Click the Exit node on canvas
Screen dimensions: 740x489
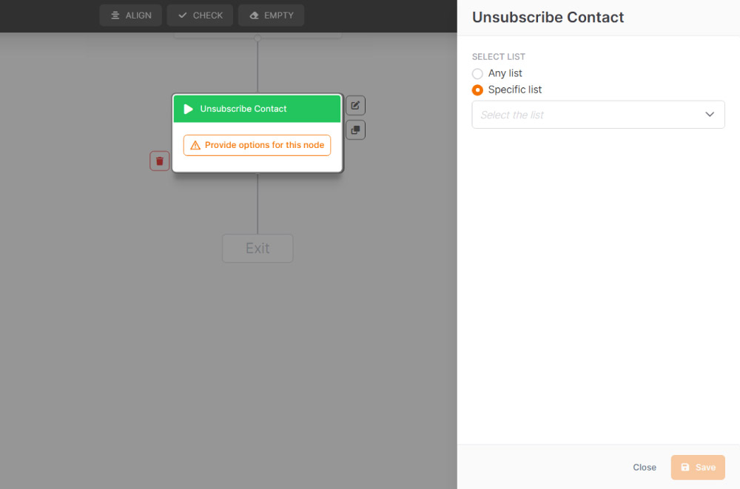pos(258,249)
